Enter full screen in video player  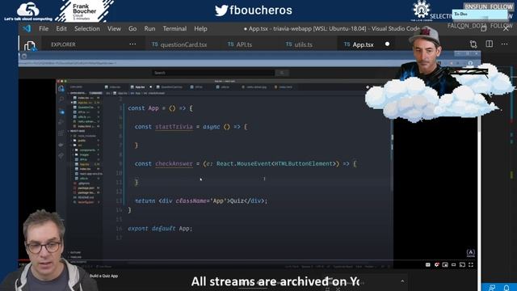tap(471, 264)
